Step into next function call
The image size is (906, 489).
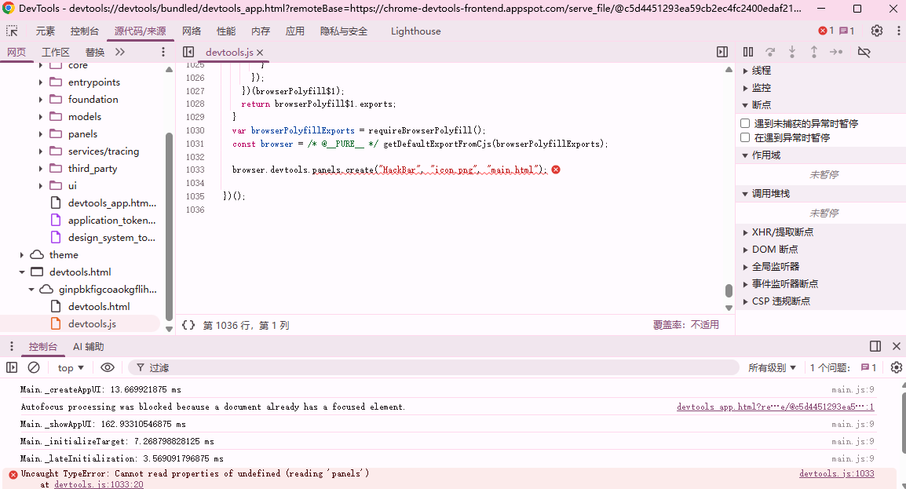[x=792, y=52]
